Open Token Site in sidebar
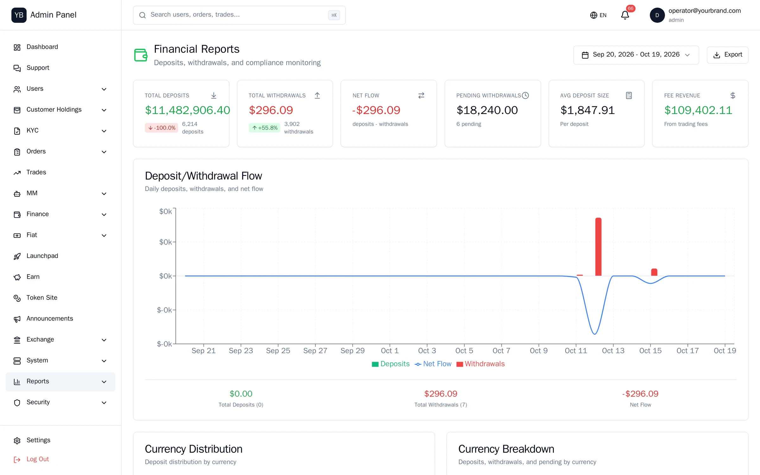This screenshot has width=760, height=475. click(x=60, y=298)
